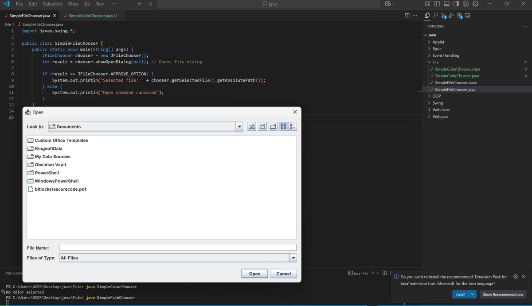This screenshot has height=306, width=532.
Task: Open the notification gear settings icon
Action: (x=515, y=277)
